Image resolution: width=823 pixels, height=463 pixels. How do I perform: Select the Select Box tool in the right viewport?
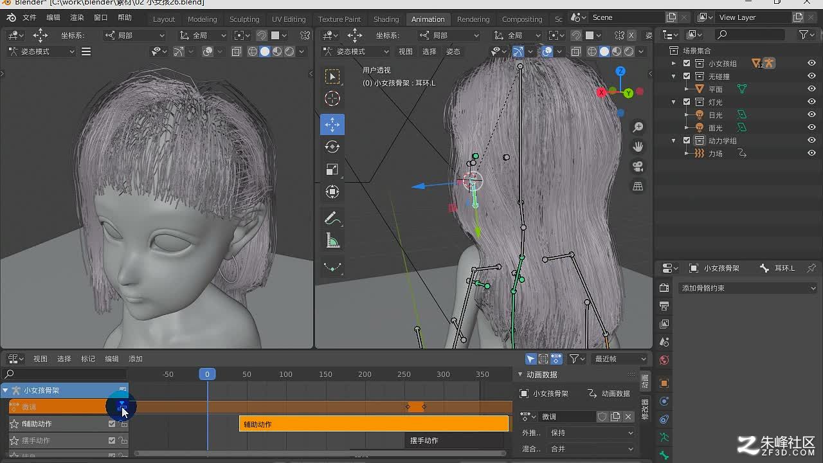[x=332, y=77]
